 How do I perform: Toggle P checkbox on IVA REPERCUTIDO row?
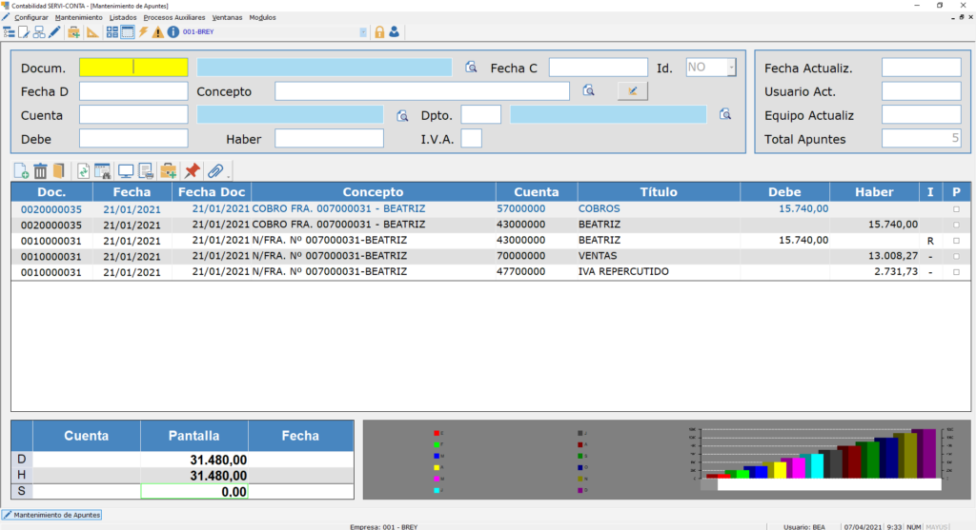(956, 272)
